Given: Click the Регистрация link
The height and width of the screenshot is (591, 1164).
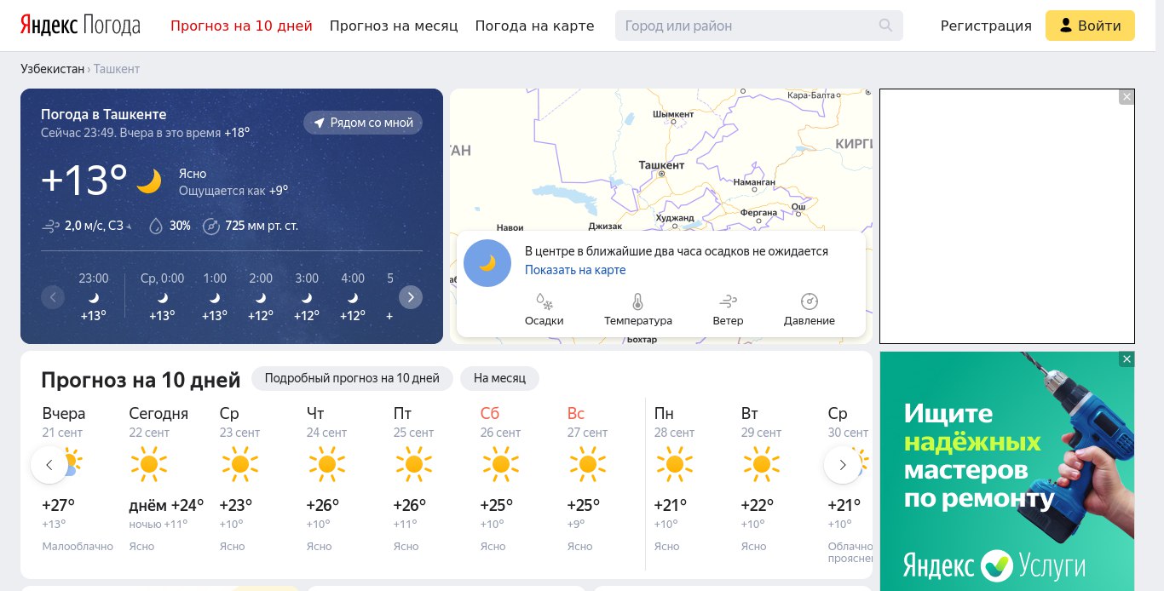Looking at the screenshot, I should tap(986, 26).
